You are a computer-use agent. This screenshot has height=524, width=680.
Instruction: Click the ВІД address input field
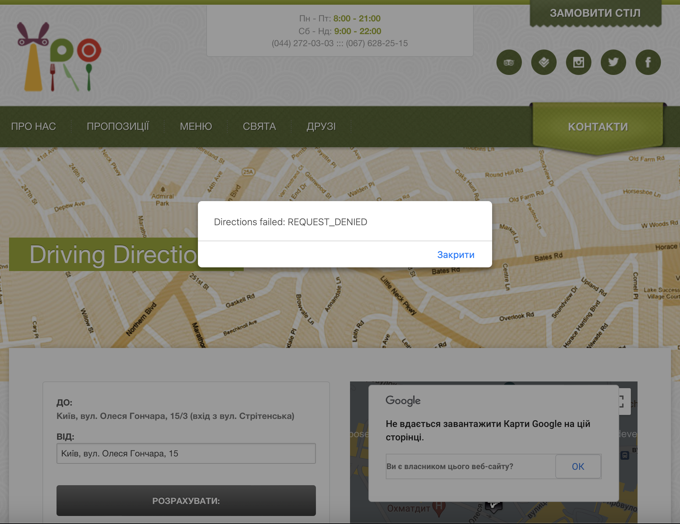tap(186, 453)
